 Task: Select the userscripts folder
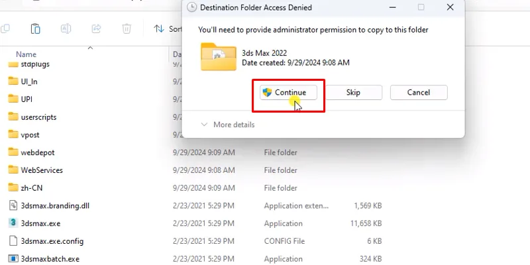38,117
